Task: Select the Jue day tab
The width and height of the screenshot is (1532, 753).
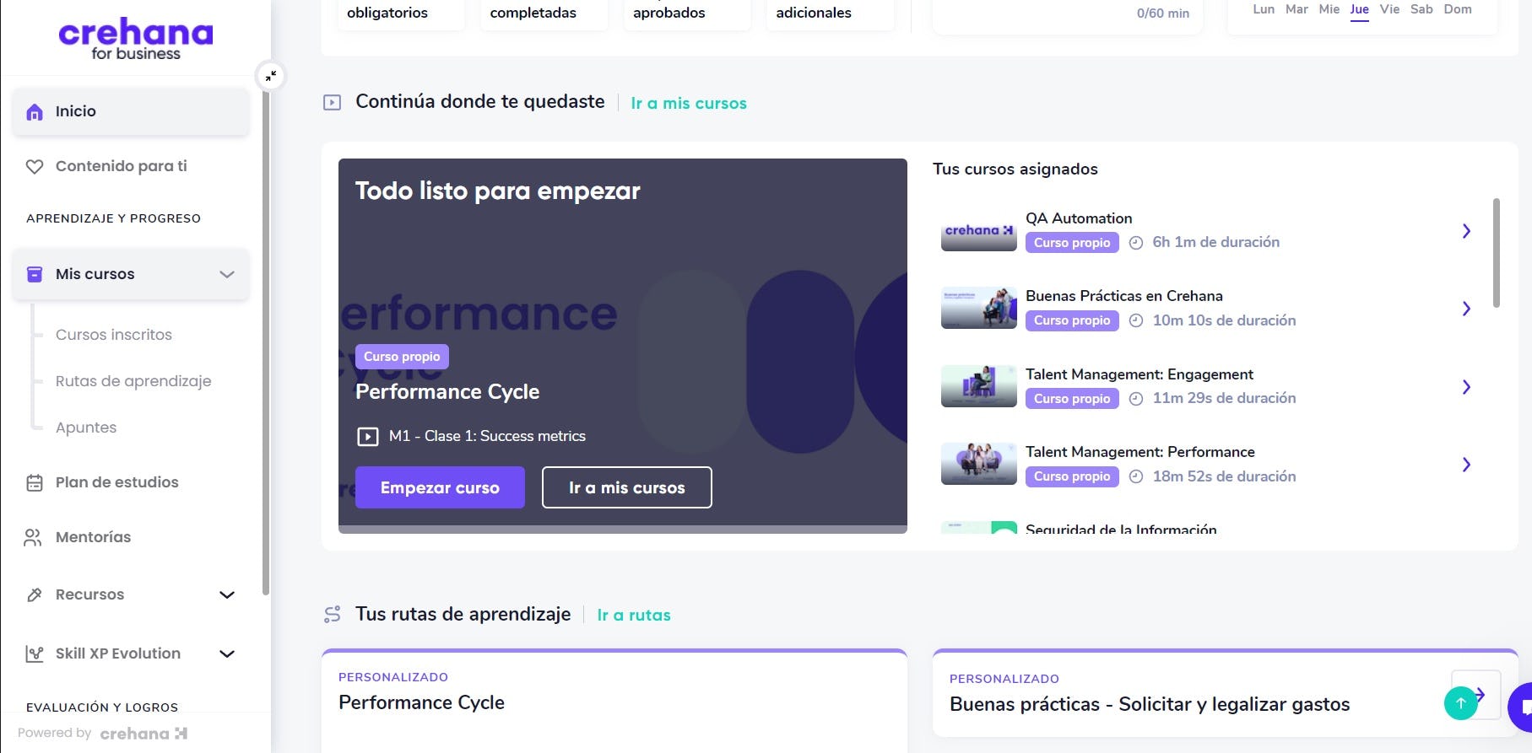Action: click(x=1359, y=10)
